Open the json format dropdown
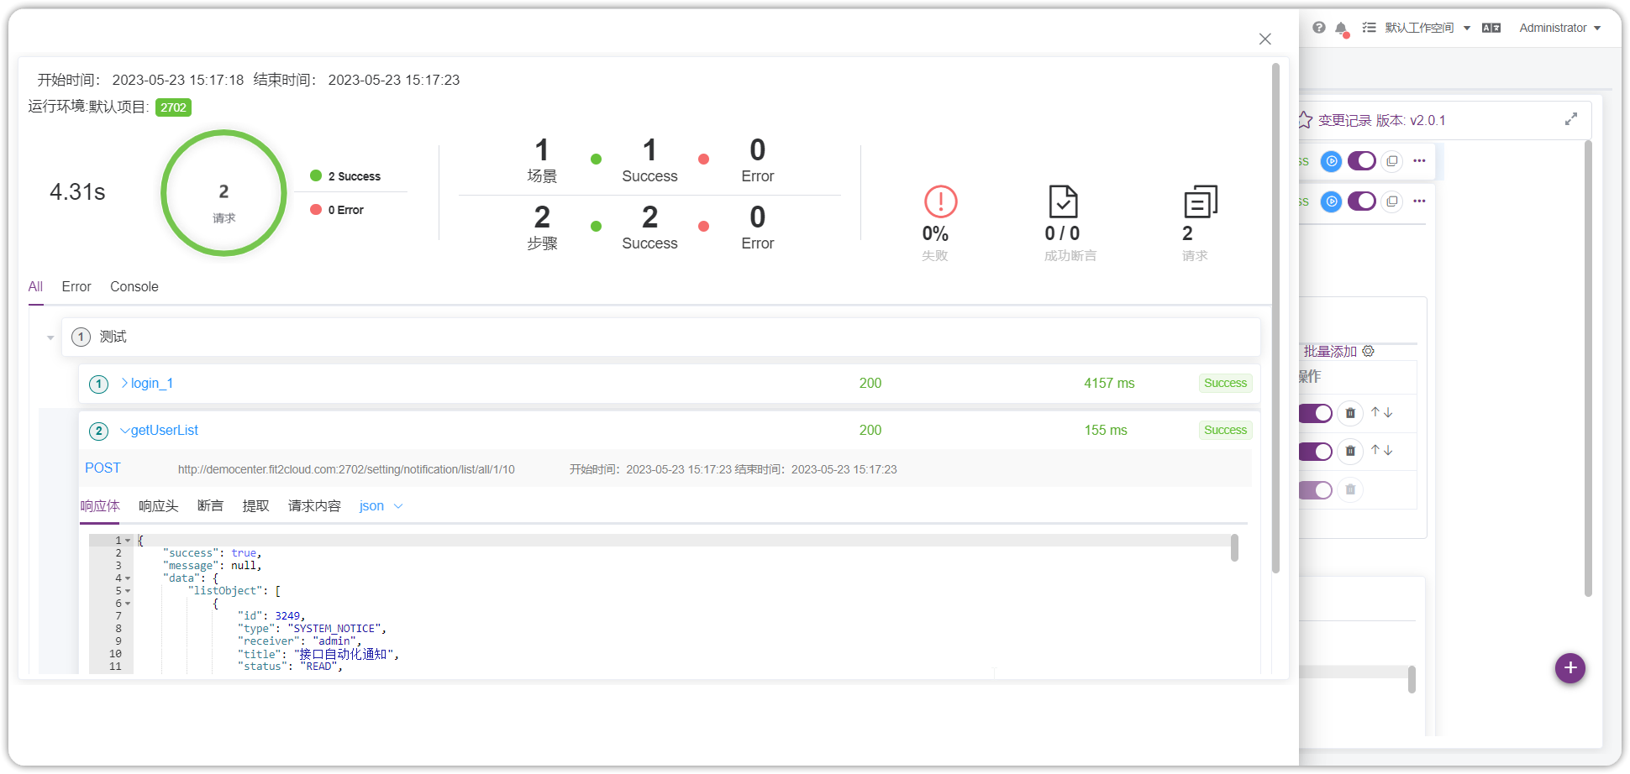This screenshot has width=1630, height=774. 381,506
